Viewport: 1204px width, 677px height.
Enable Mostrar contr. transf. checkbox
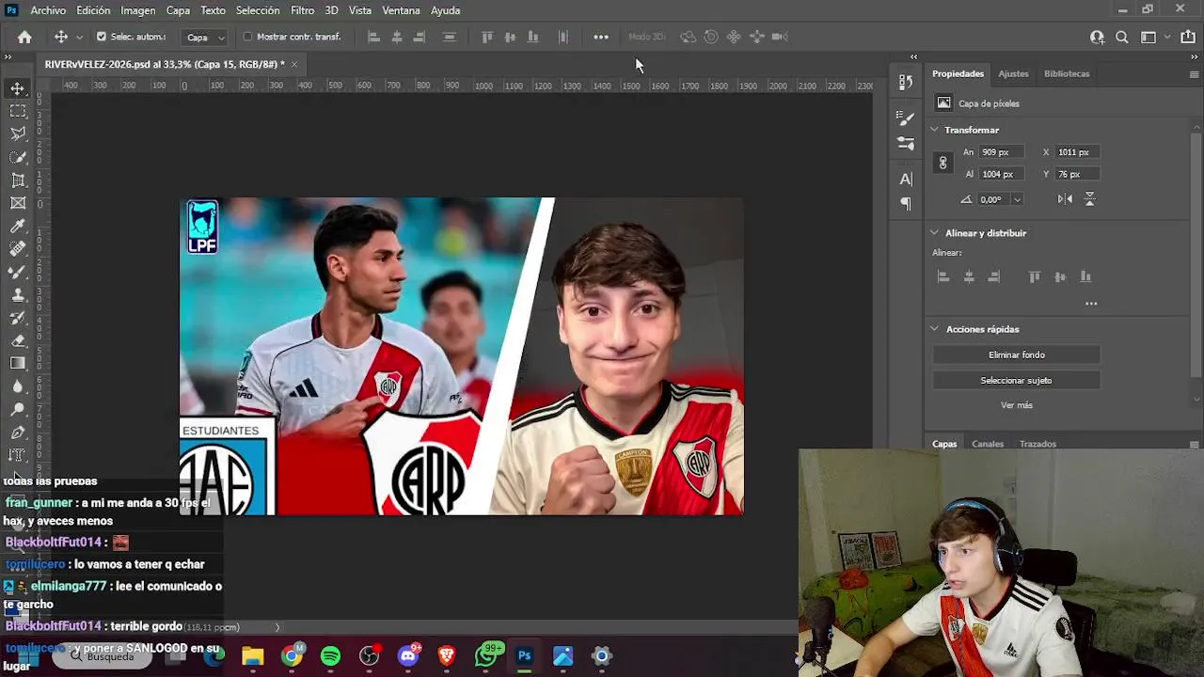click(x=247, y=37)
